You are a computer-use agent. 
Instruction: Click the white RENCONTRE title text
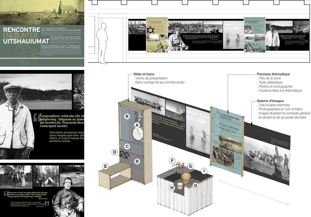point(20,30)
